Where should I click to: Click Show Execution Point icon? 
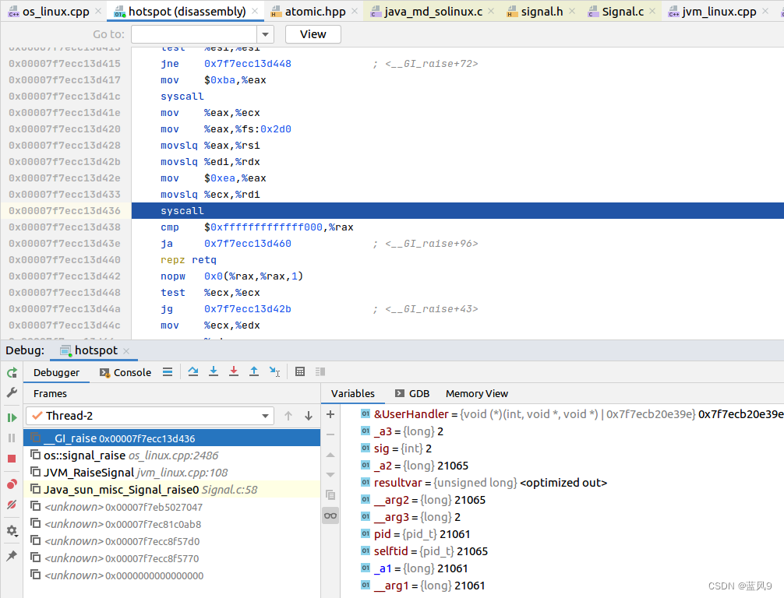tap(168, 371)
